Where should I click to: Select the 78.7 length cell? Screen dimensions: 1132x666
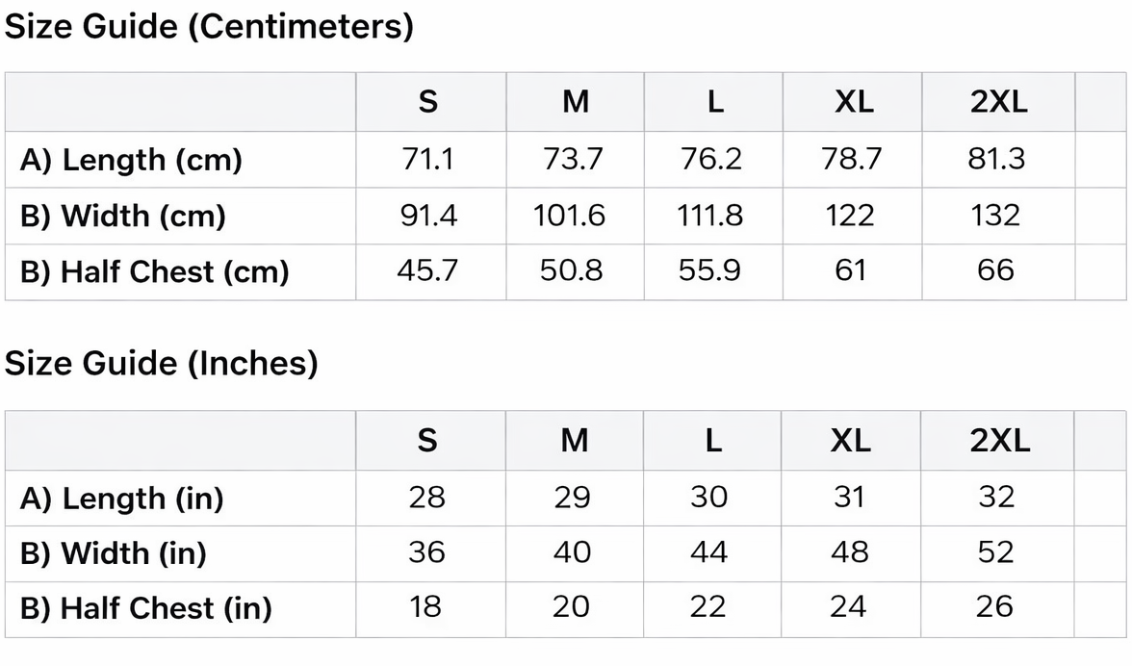[851, 159]
